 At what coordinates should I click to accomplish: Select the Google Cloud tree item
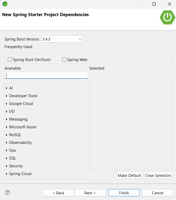[21, 104]
